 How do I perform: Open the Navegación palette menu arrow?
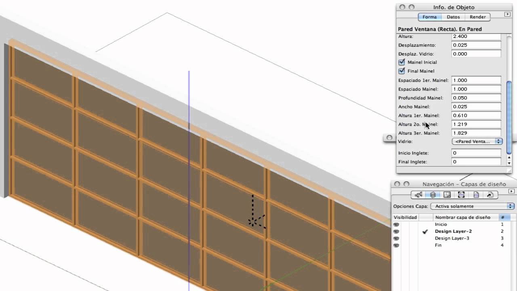pos(512,191)
